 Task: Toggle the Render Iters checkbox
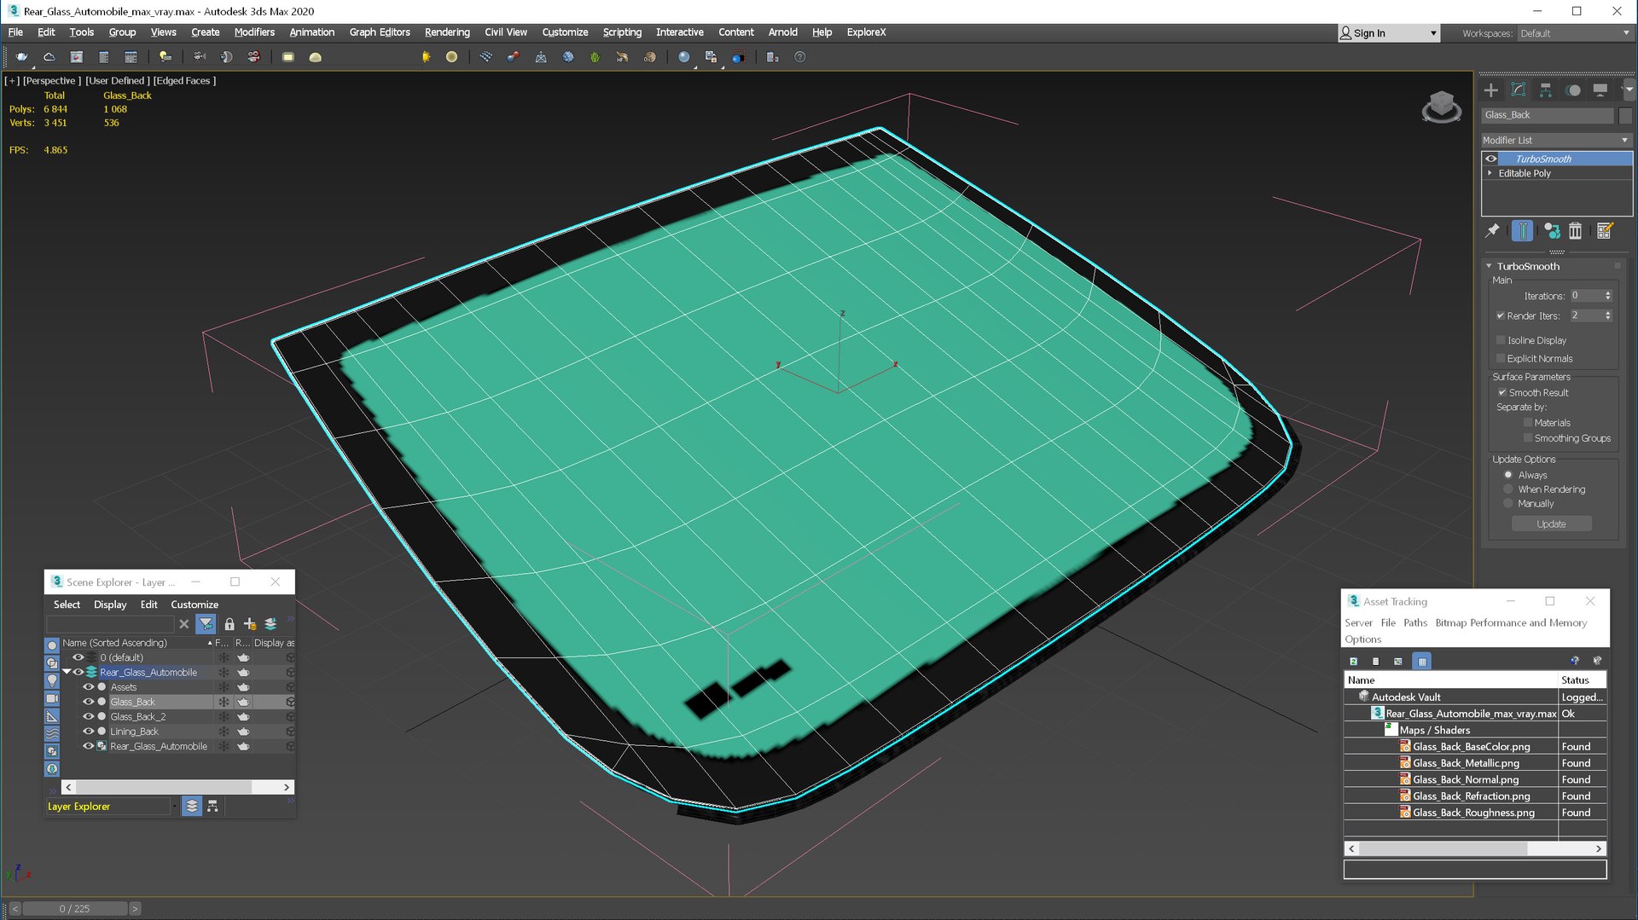click(1501, 315)
